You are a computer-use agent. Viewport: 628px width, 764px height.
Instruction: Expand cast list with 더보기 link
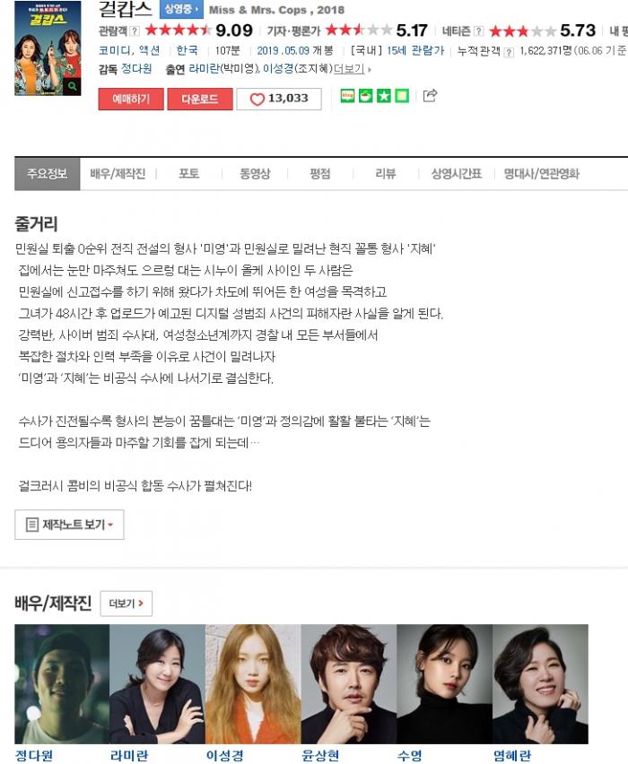[x=352, y=69]
